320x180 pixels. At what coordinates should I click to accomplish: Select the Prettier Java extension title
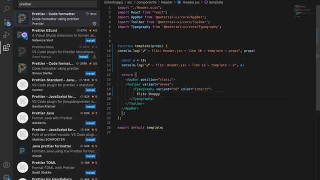click(43, 113)
